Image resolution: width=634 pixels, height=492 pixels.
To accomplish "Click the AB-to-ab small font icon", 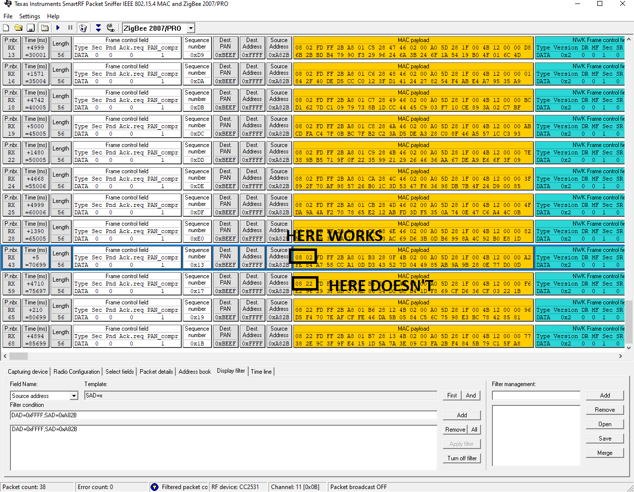I will (x=110, y=28).
